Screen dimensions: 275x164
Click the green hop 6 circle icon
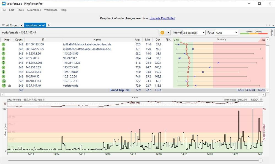click(4, 63)
